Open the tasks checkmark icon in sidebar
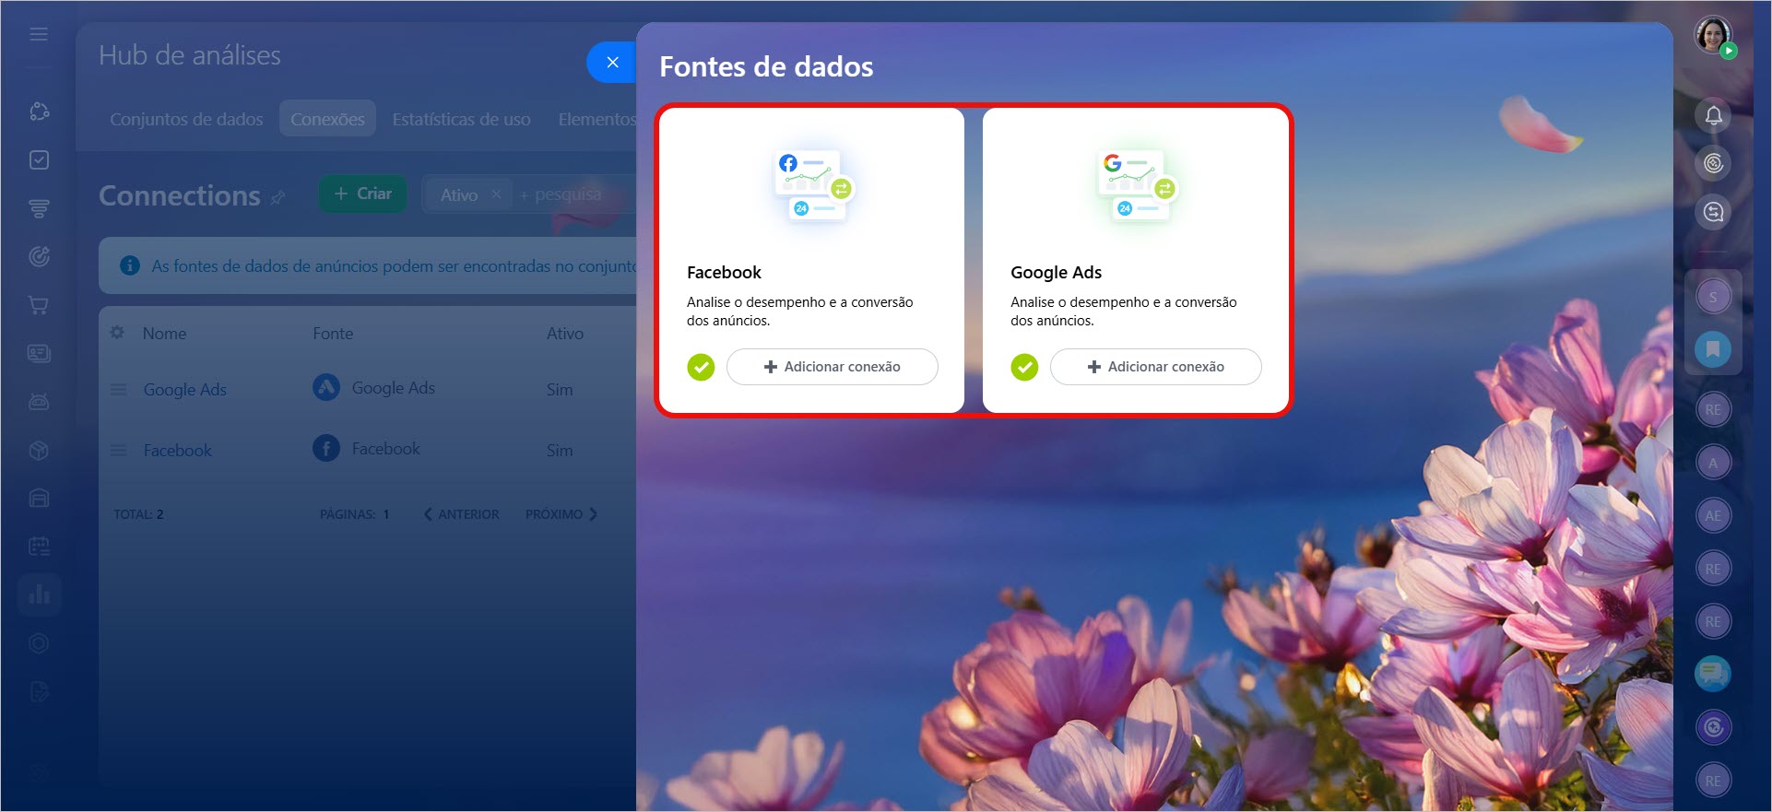The height and width of the screenshot is (812, 1772). point(39,160)
